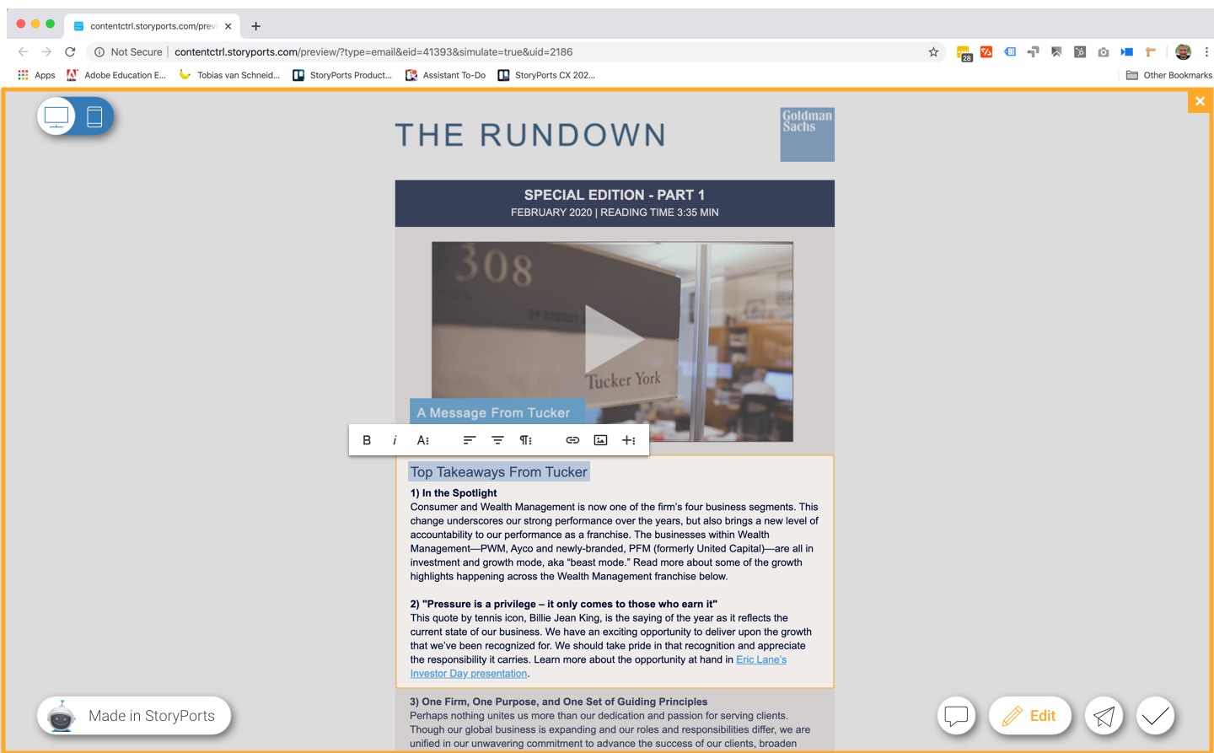Close the preview with orange X
Viewport: 1214px width, 753px height.
(1200, 101)
